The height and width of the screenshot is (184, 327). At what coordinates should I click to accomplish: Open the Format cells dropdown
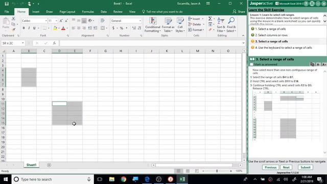203,30
